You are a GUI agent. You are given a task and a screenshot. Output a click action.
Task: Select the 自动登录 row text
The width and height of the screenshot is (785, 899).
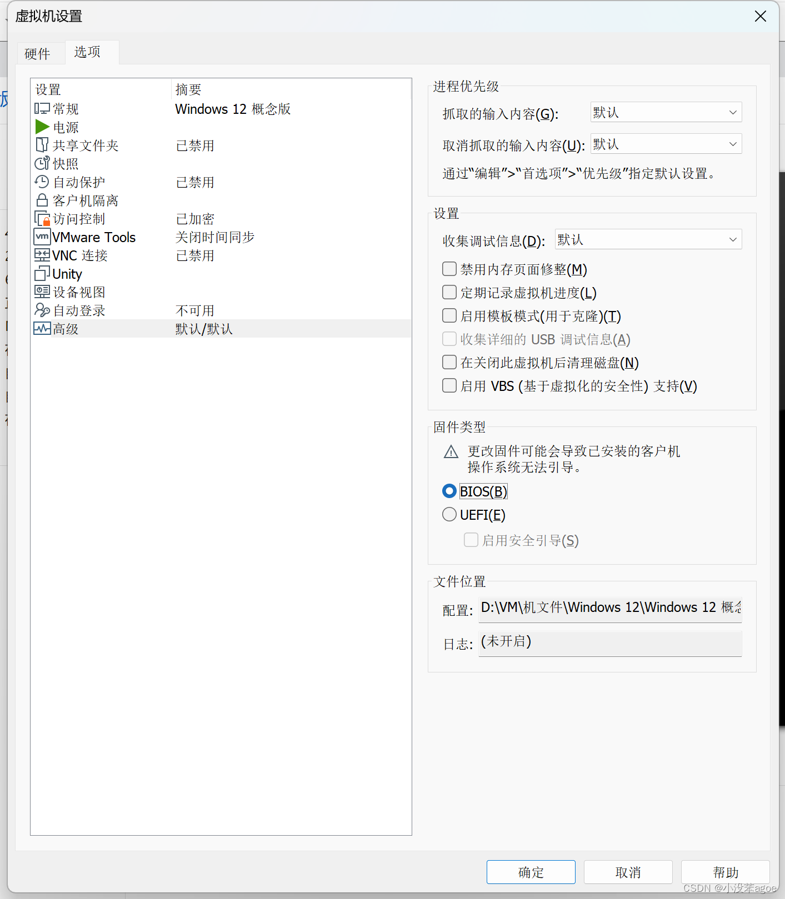point(79,310)
